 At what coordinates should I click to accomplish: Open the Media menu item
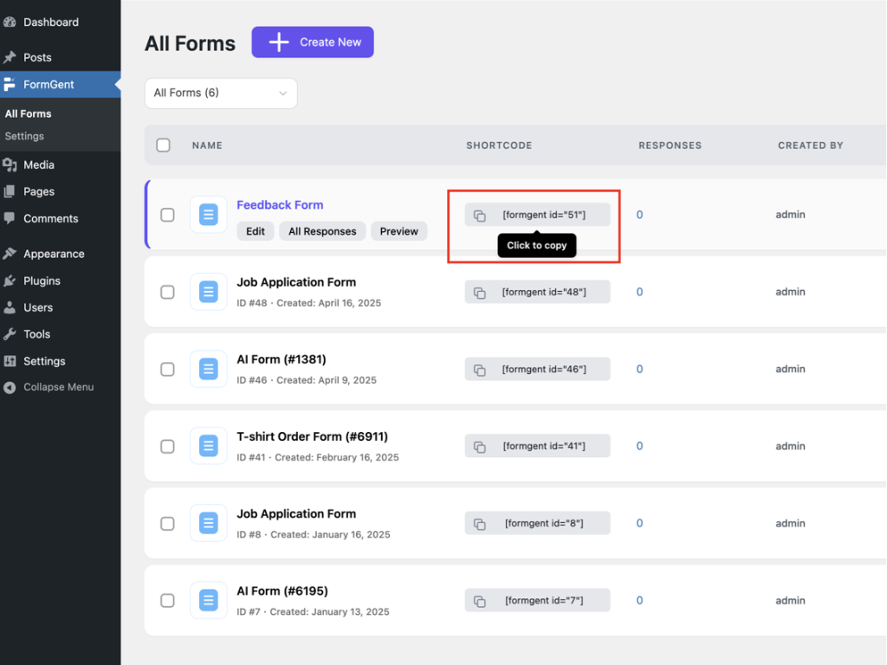point(60,165)
